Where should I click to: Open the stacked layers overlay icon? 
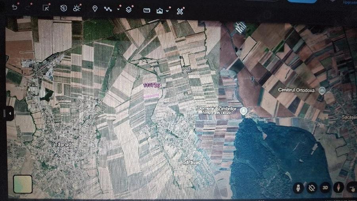click(129, 10)
